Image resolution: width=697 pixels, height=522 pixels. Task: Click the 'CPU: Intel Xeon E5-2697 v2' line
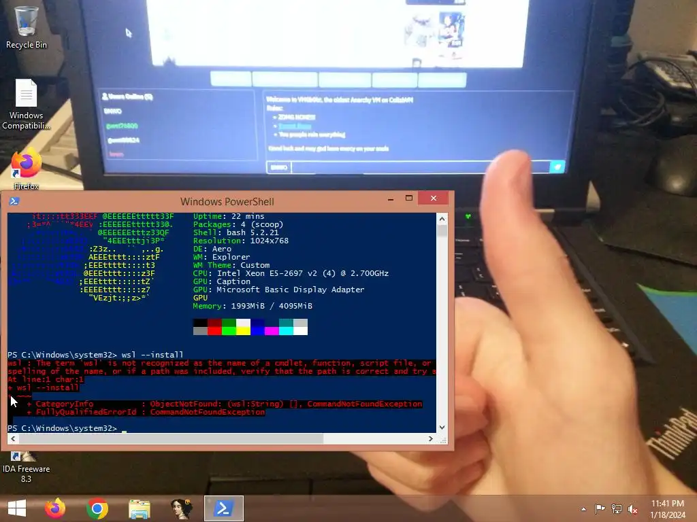(291, 273)
